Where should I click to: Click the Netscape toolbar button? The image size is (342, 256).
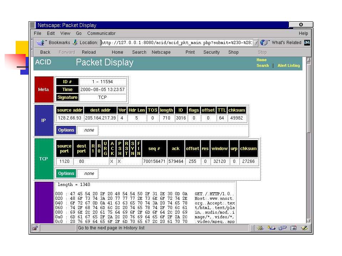(x=161, y=52)
